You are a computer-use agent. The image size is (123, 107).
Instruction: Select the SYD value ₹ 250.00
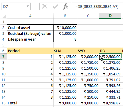tap(88, 97)
